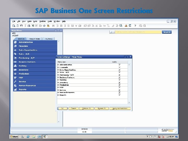The image size is (188, 141).
Task: Open the Window menu
Action: pos(57,21)
